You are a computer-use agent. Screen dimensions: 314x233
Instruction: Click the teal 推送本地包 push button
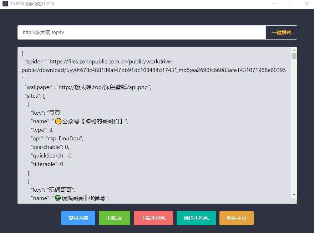196,218
